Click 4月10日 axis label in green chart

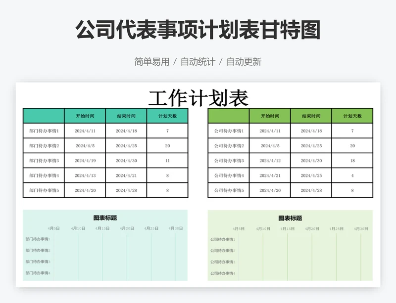pos(263,228)
